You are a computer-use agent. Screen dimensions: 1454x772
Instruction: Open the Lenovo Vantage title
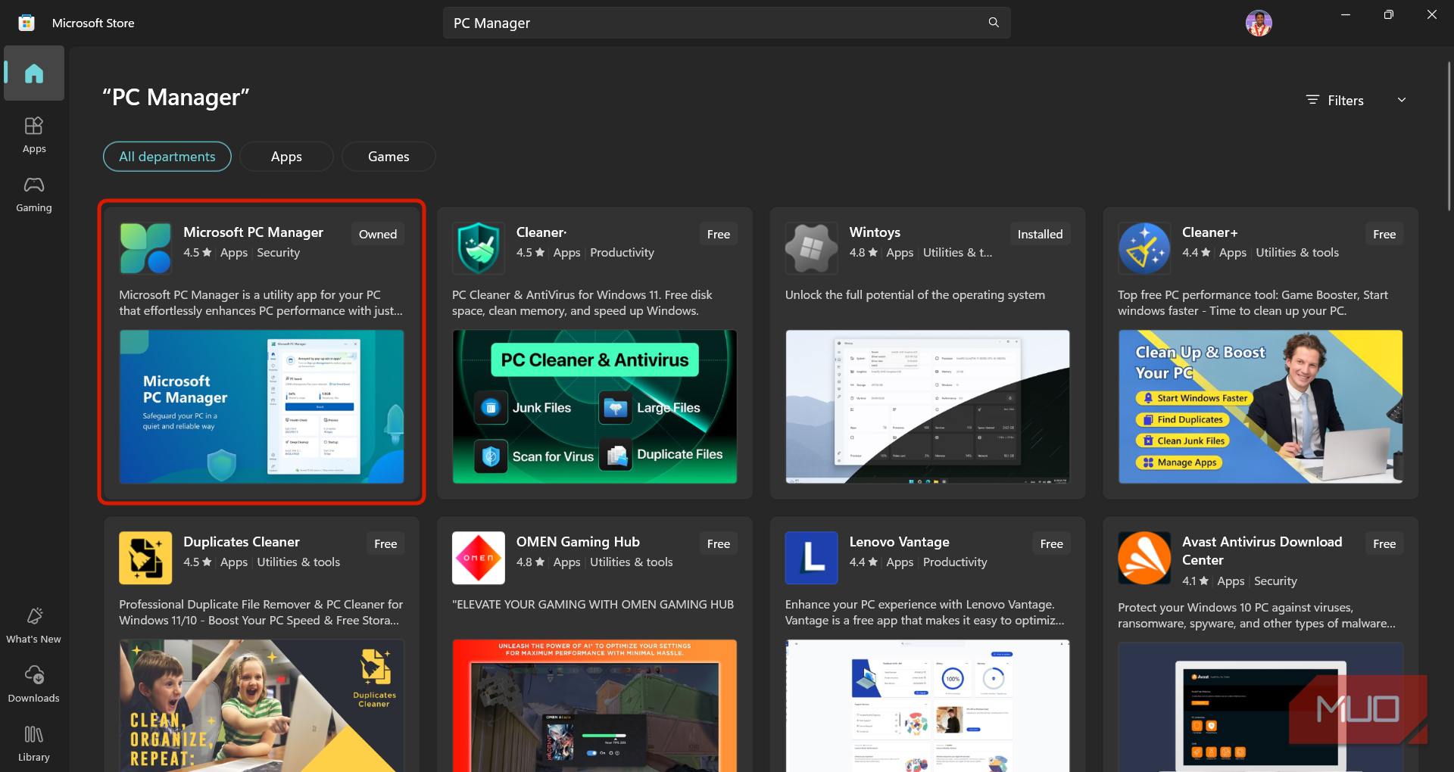(899, 542)
